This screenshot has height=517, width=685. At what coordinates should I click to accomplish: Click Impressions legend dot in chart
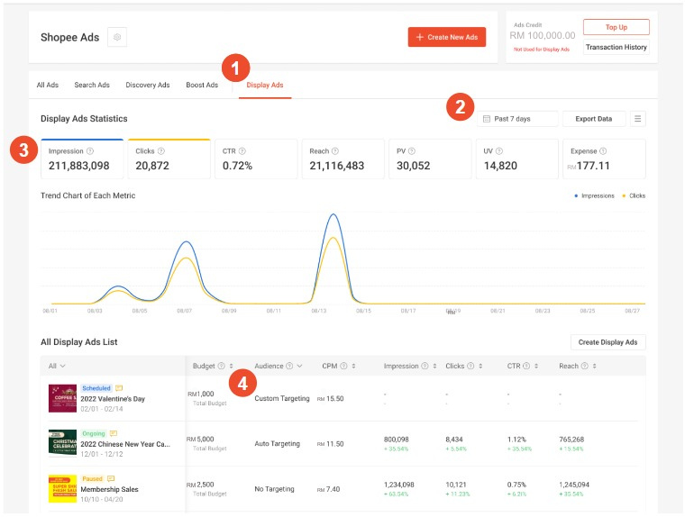[576, 196]
